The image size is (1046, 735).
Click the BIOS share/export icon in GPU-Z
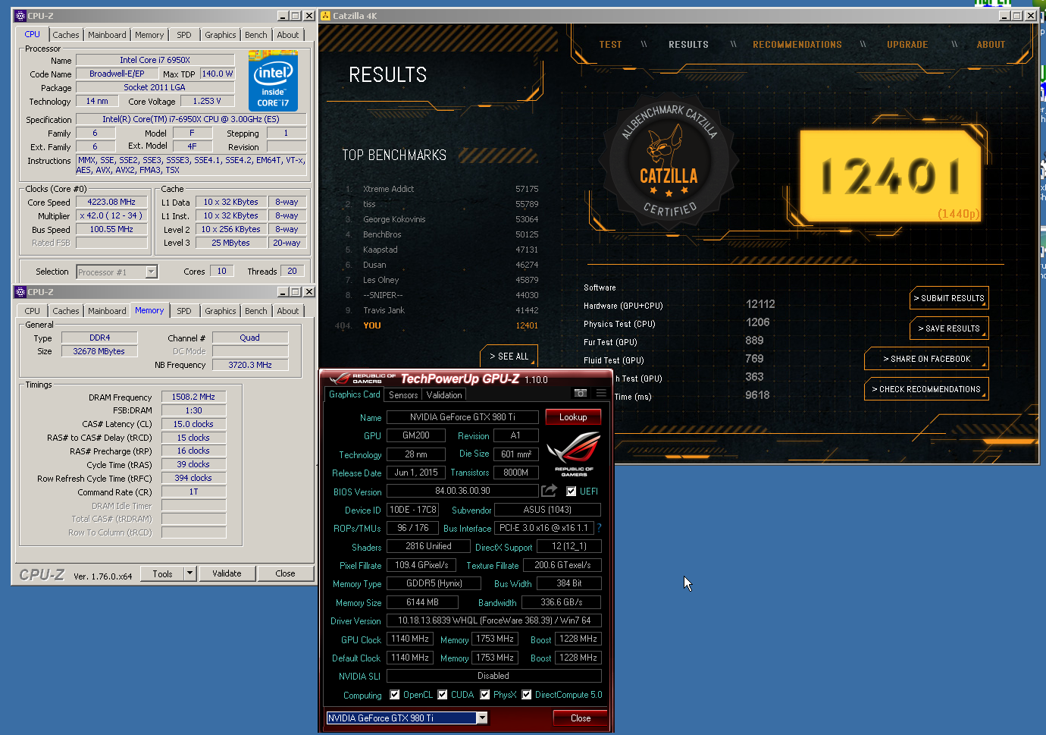pos(550,491)
